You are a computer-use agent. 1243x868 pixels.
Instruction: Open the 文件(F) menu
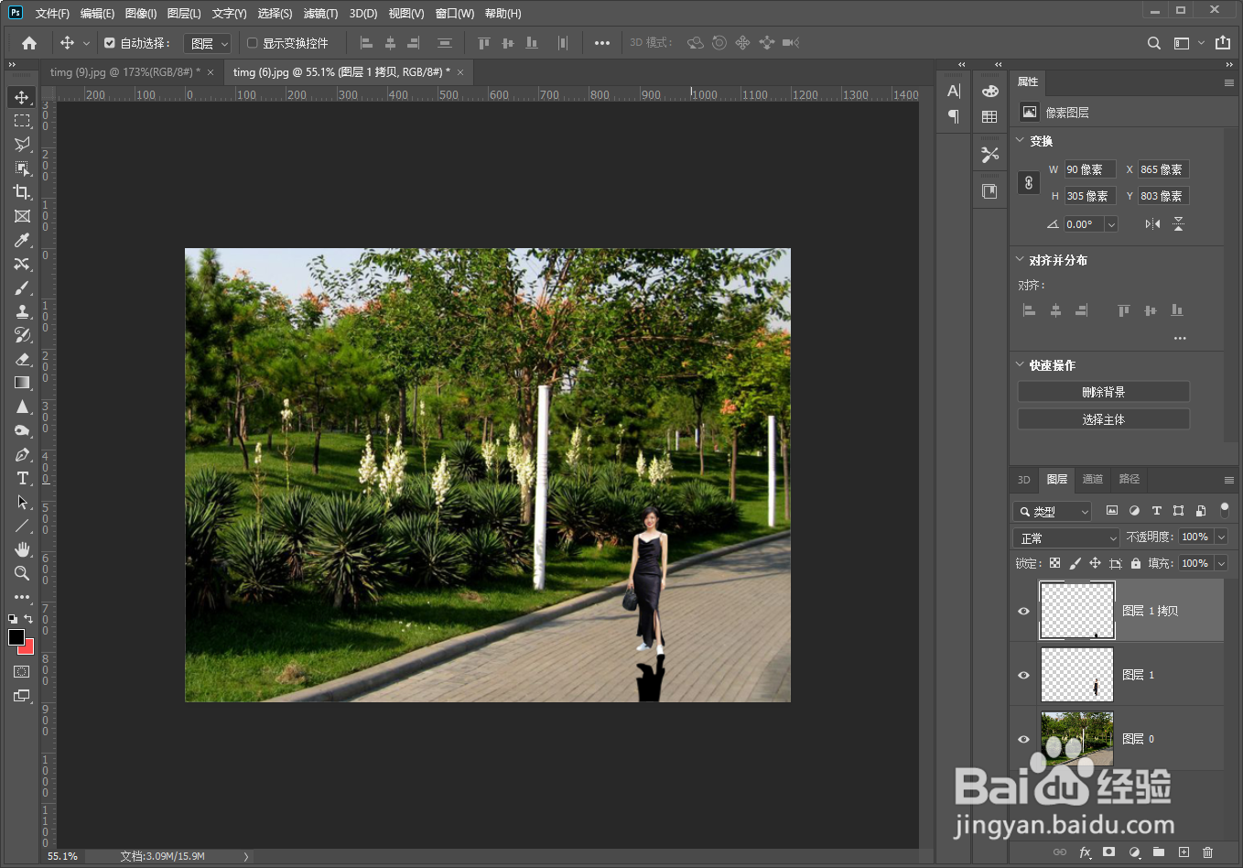click(52, 13)
